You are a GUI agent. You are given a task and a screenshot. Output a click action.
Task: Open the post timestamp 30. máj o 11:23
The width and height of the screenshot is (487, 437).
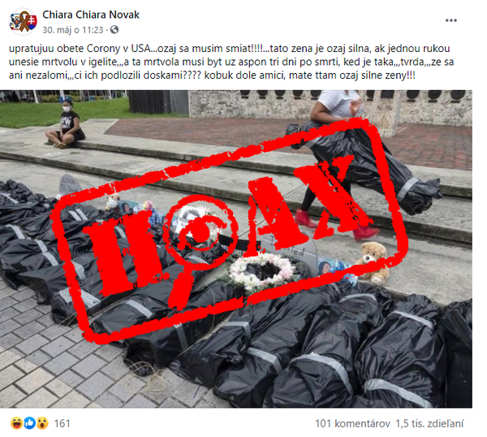(73, 30)
